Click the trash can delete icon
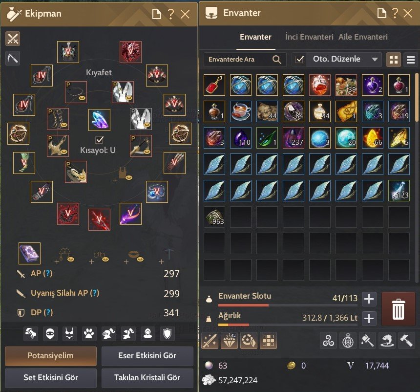The height and width of the screenshot is (392, 420). [399, 309]
